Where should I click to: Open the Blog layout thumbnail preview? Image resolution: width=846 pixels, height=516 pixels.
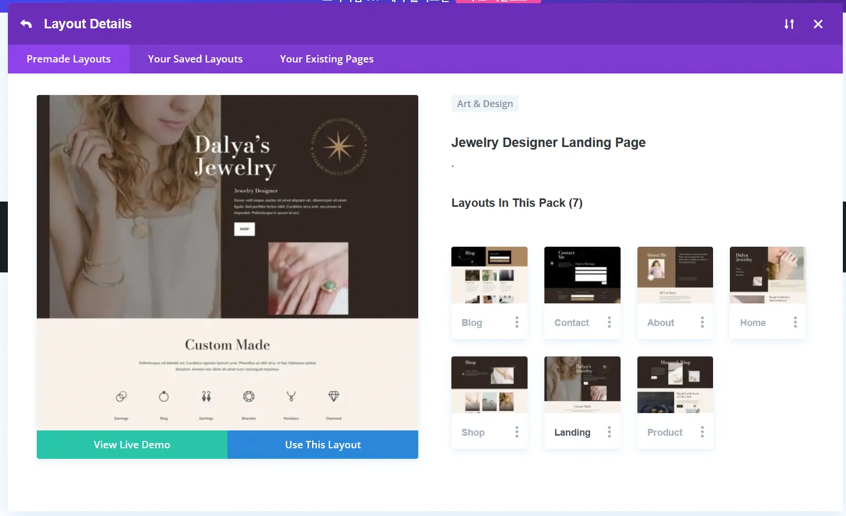489,275
